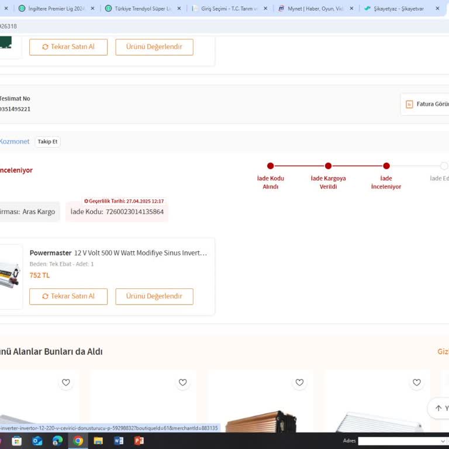Click the İade Kodu 7260023014135864 text
Viewport: 449px width, 449px height.
point(117,212)
